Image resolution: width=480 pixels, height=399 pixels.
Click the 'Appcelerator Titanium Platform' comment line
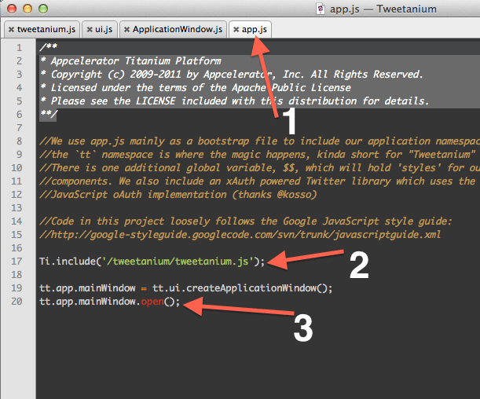pyautogui.click(x=130, y=61)
